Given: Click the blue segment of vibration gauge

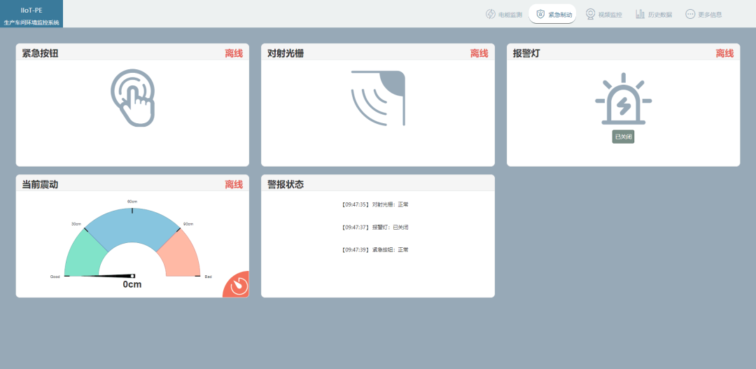Looking at the screenshot, I should click(x=132, y=227).
